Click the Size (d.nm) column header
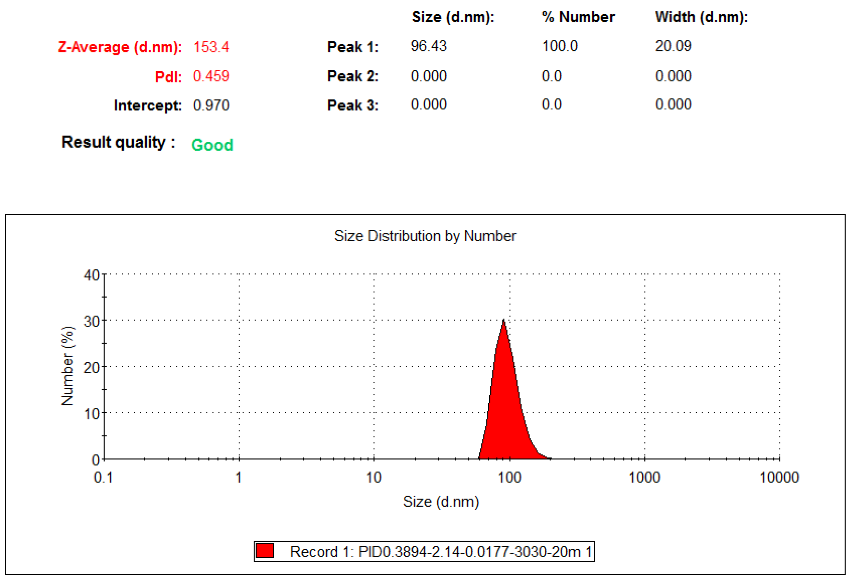The height and width of the screenshot is (581, 852). (453, 17)
